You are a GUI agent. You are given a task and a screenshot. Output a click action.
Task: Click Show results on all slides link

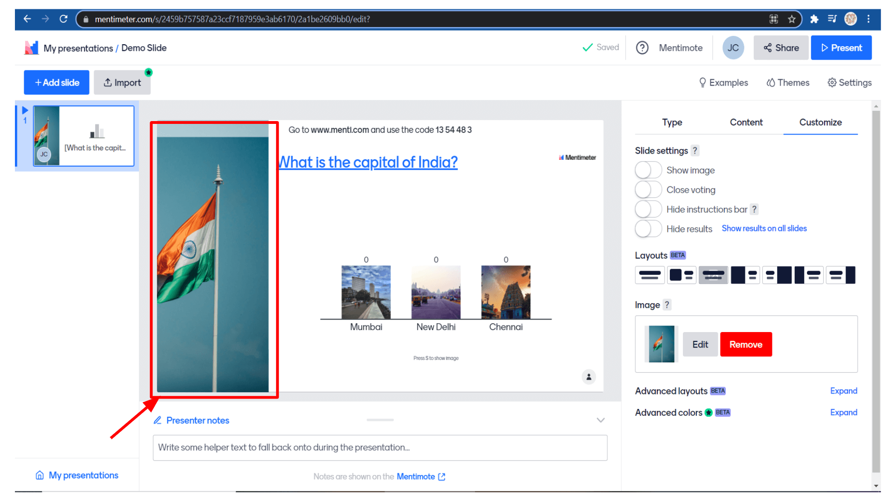click(x=764, y=228)
